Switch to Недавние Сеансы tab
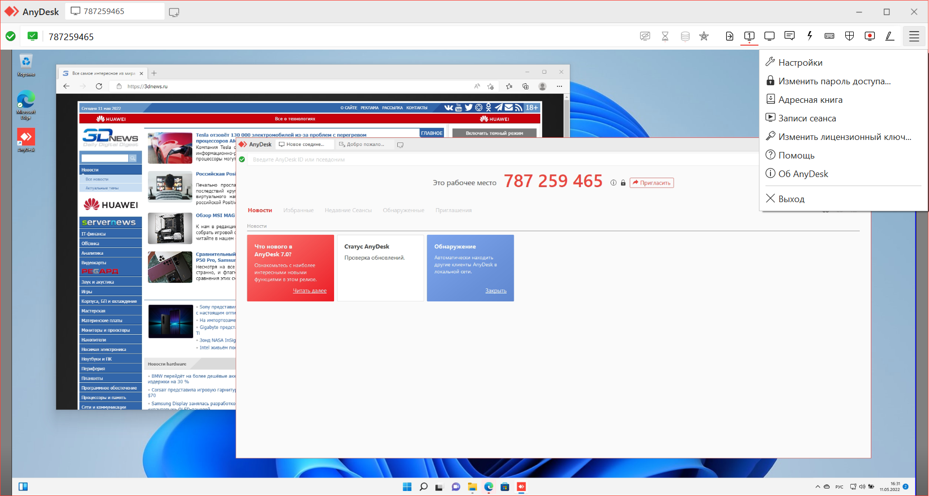 tap(348, 210)
